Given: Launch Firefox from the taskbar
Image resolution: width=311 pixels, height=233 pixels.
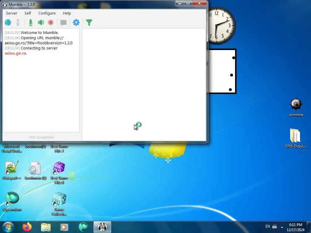Looking at the screenshot, I should pyautogui.click(x=27, y=227).
